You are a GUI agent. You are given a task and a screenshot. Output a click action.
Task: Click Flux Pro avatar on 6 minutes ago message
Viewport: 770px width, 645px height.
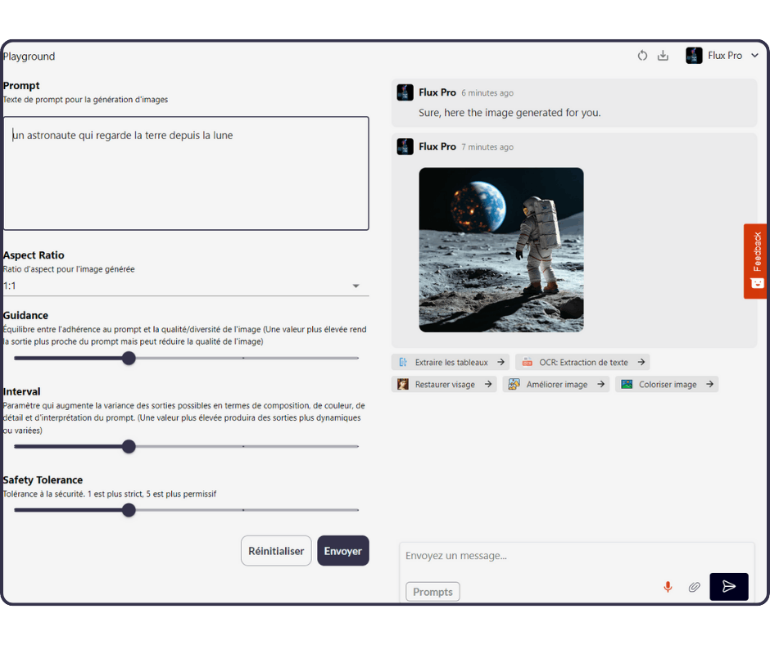[x=405, y=92]
